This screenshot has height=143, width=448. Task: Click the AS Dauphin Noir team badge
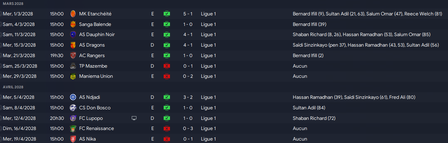73,35
